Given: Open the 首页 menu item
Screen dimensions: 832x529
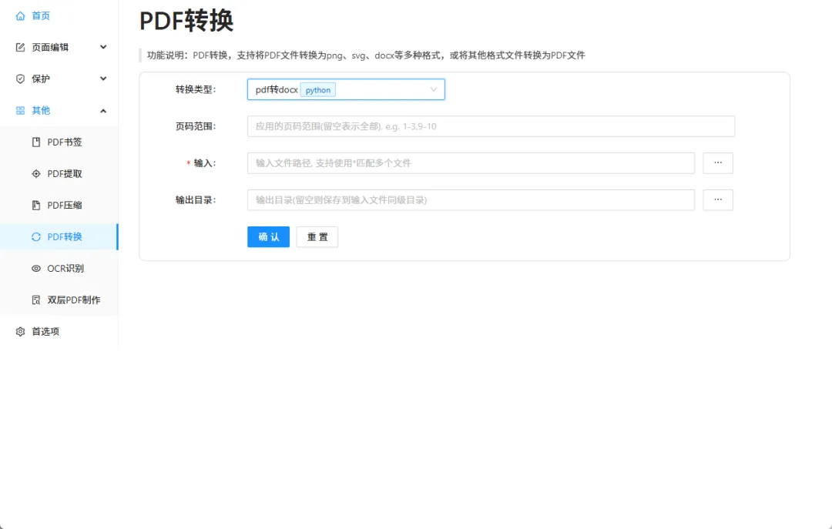Looking at the screenshot, I should point(59,16).
